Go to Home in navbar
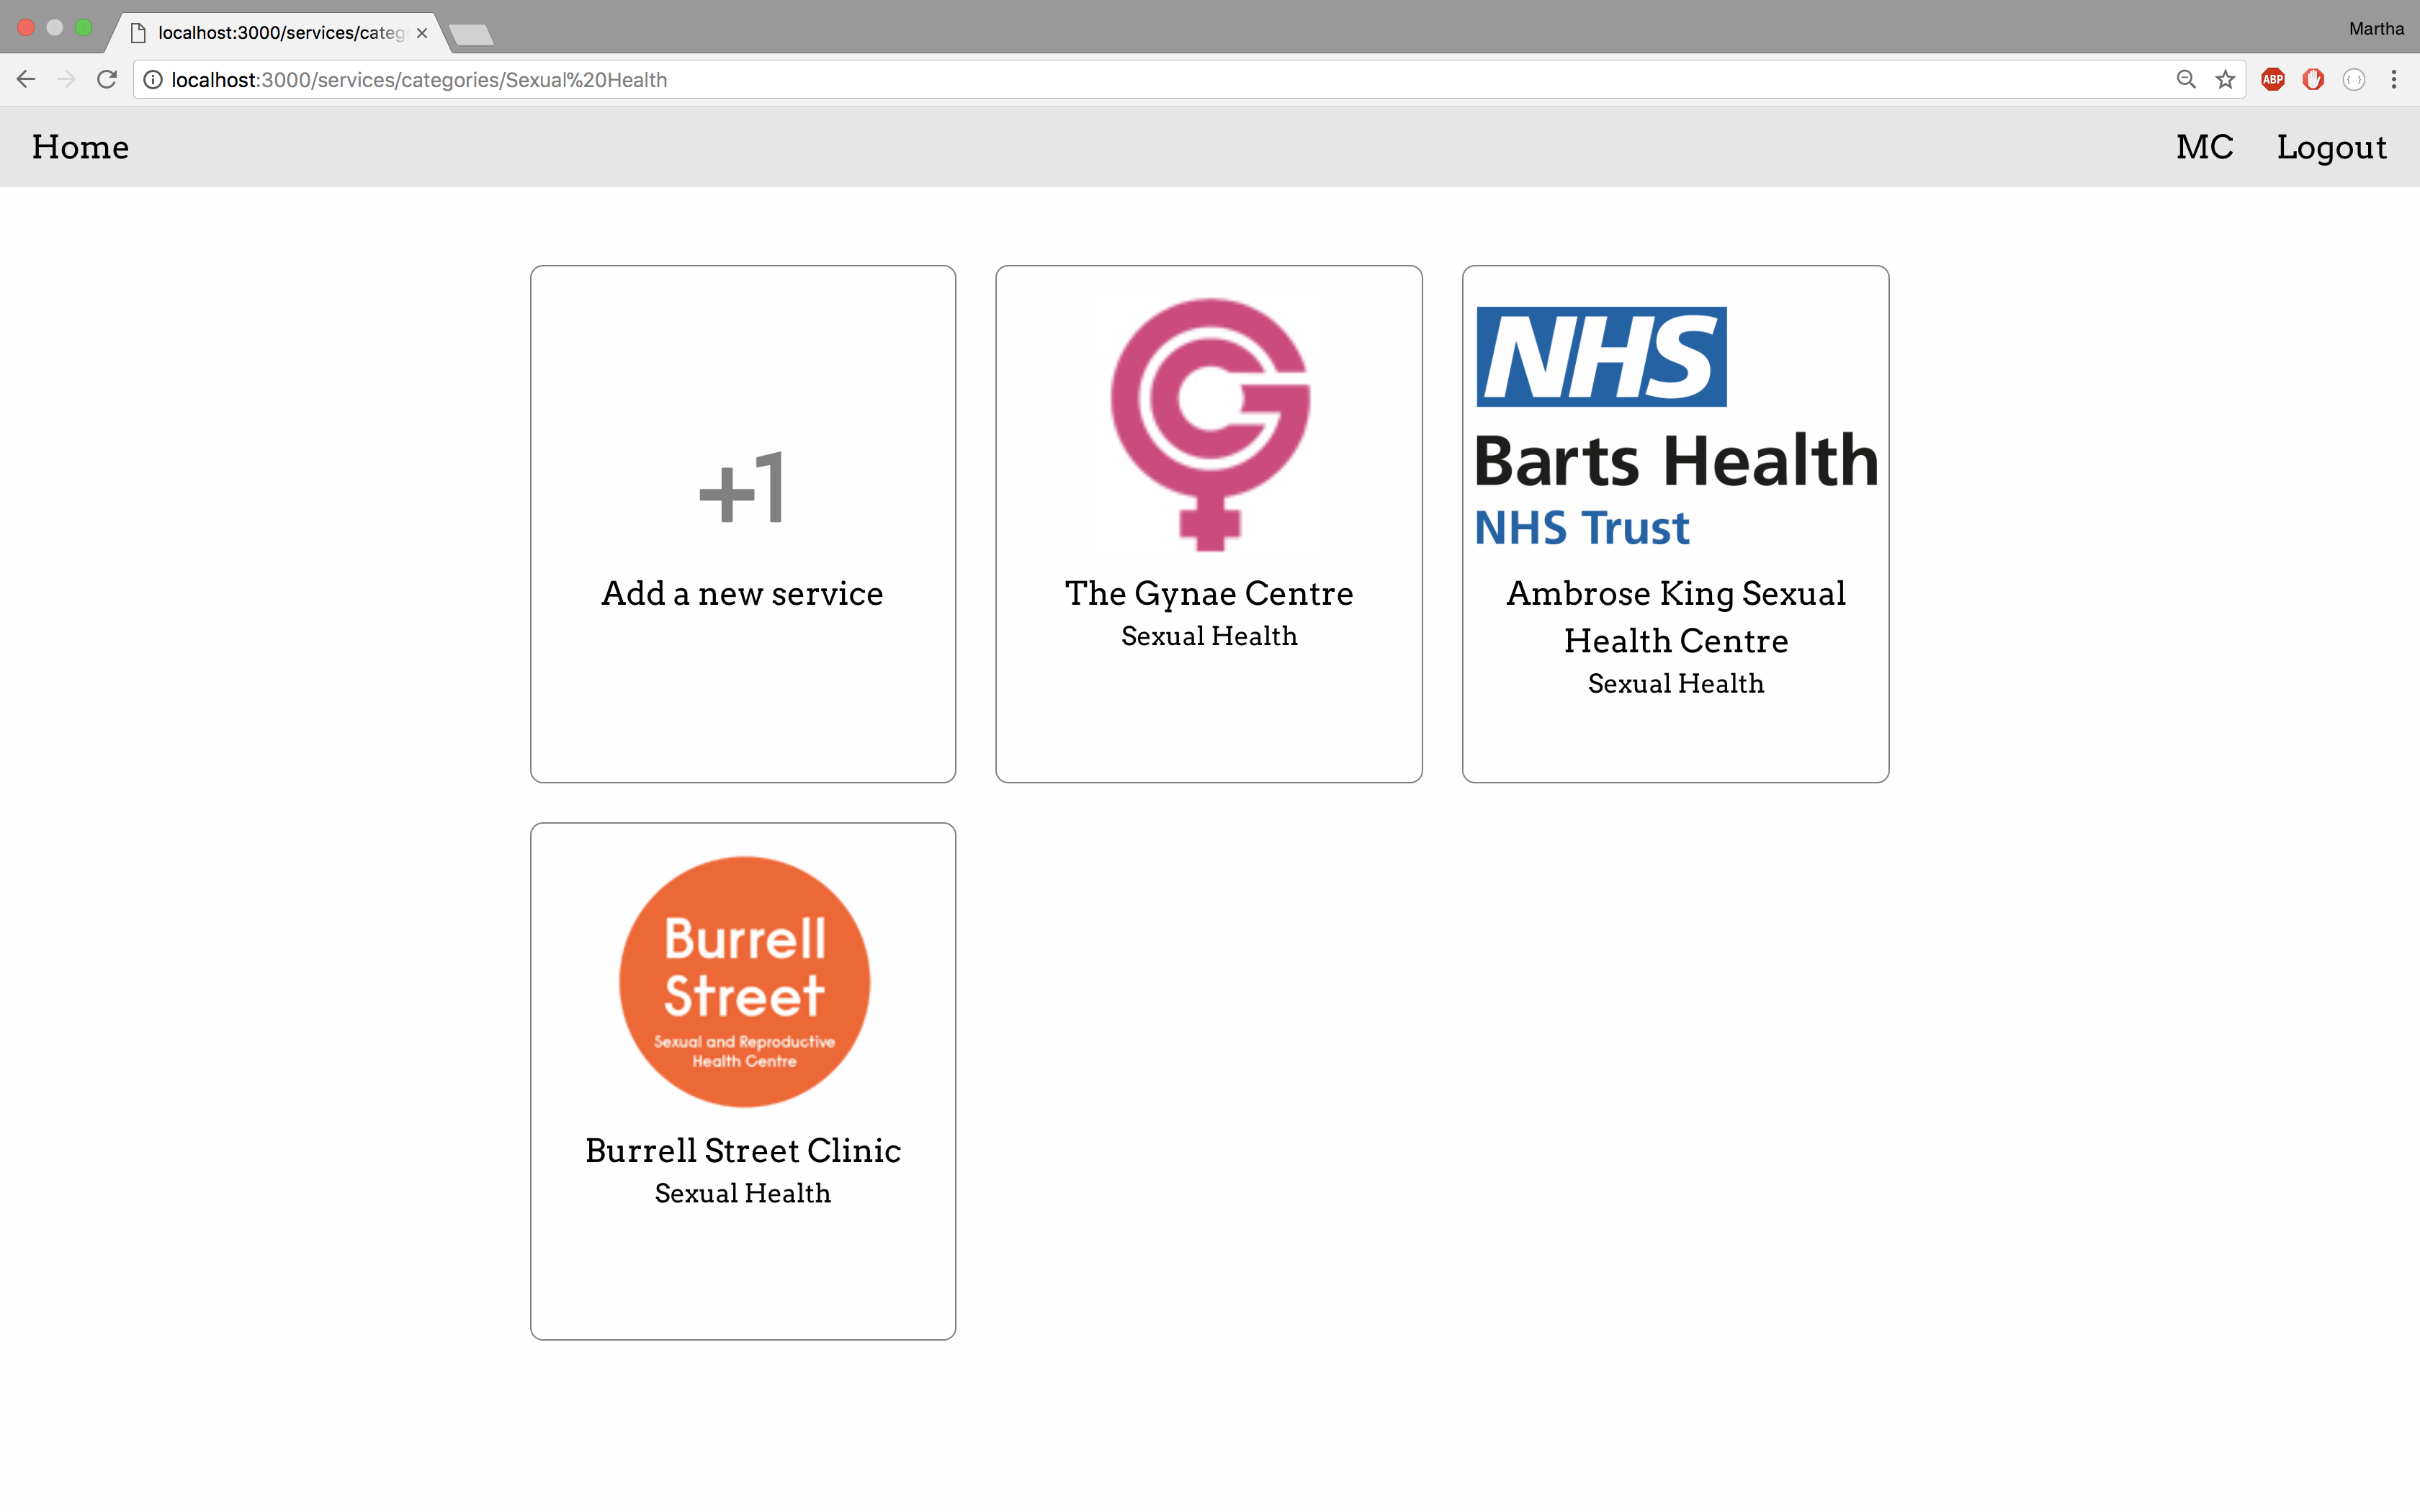 click(80, 147)
